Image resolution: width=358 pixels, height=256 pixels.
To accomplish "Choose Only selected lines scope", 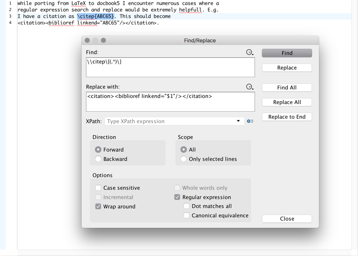I will [x=184, y=159].
